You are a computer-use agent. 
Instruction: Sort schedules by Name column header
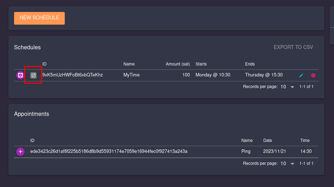129,64
